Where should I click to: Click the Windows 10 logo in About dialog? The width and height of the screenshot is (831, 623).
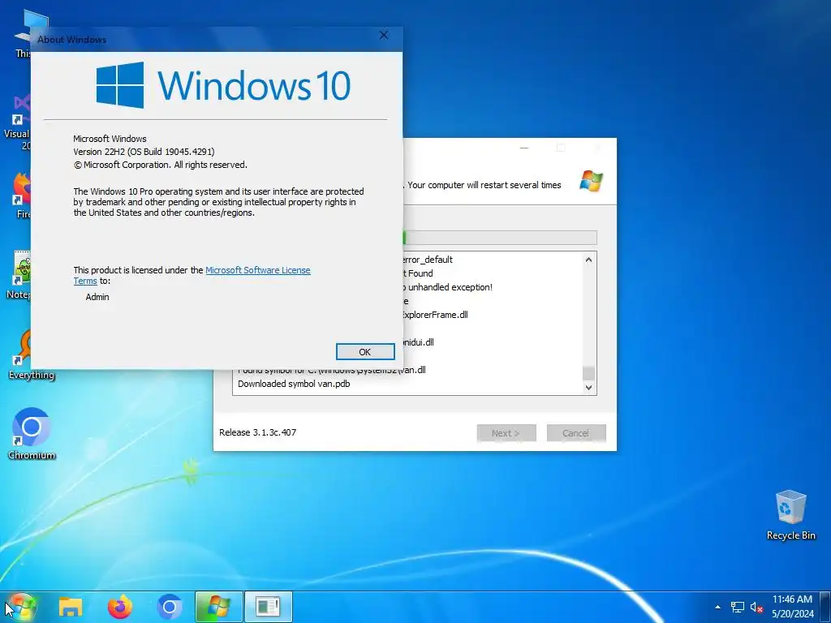click(x=223, y=84)
